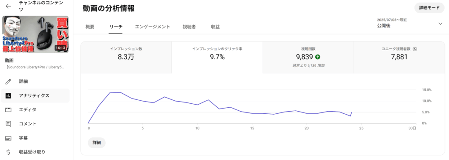This screenshot has width=449, height=160.
Task: Open the エディタ clapperboard icon
Action: 8,109
